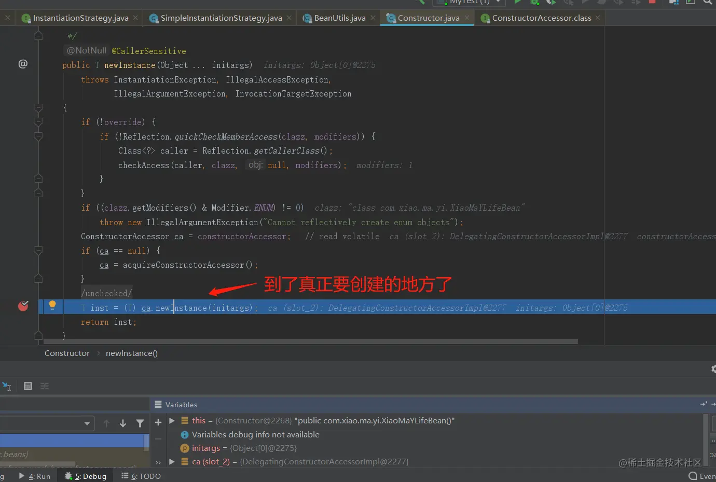The image size is (716, 482).
Task: Open Evaluate Expression calculator icon
Action: click(x=28, y=386)
